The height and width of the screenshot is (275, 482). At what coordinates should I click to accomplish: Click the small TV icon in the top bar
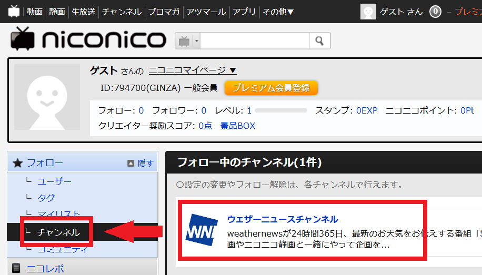pos(14,12)
